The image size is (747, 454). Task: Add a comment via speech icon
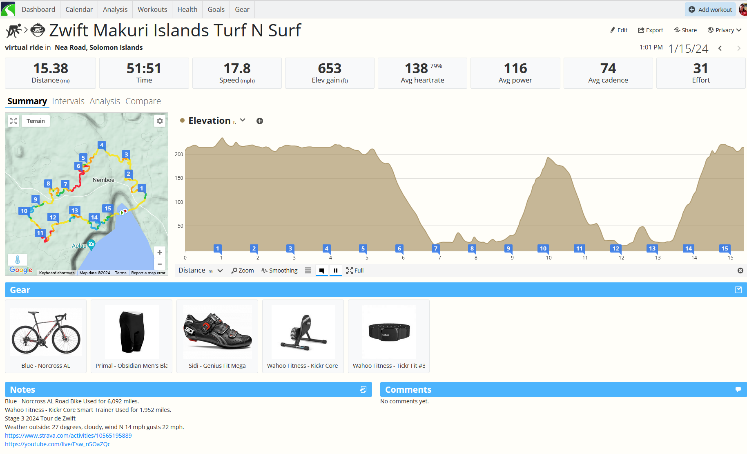click(x=738, y=389)
